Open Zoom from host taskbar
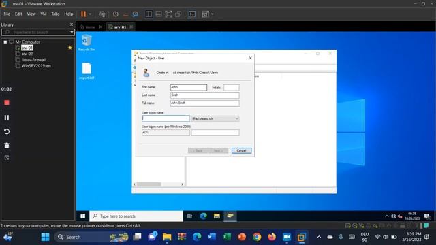Viewport: 436px width, 245px height. pyautogui.click(x=287, y=237)
